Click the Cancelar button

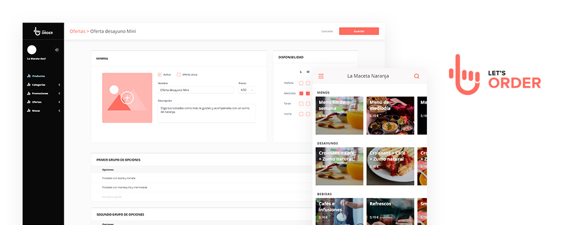click(x=327, y=31)
